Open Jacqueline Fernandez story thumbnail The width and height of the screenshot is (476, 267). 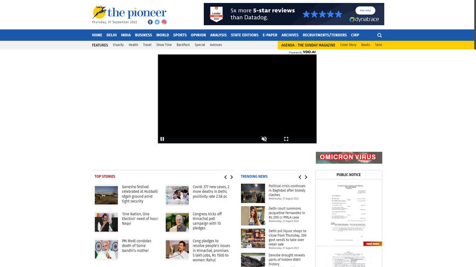[253, 216]
